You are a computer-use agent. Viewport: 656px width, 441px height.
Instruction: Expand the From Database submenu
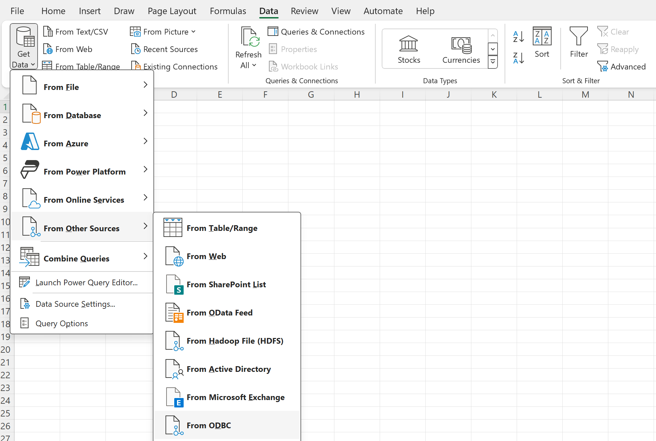point(73,115)
